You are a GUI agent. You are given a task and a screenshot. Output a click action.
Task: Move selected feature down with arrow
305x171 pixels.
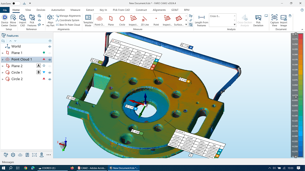(x=15, y=41)
